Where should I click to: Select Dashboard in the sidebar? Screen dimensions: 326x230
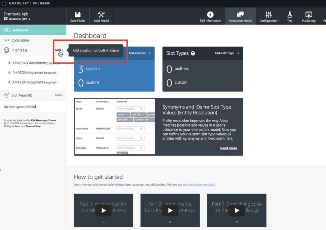(x=33, y=30)
